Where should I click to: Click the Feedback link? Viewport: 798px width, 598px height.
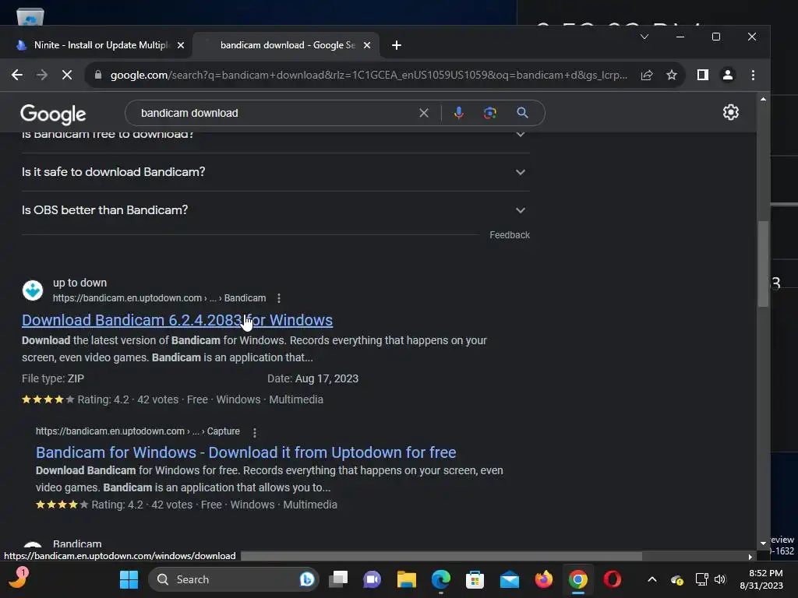pyautogui.click(x=510, y=235)
